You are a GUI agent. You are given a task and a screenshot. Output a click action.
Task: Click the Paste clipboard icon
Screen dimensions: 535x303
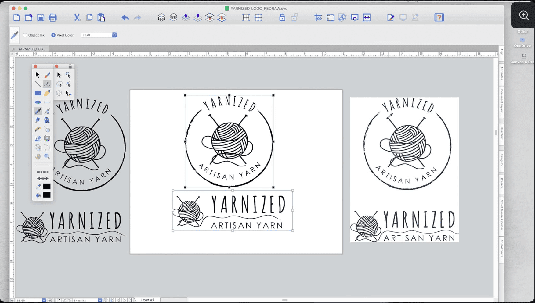101,17
